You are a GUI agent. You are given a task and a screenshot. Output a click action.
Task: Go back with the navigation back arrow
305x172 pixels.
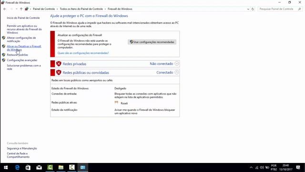[5, 9]
